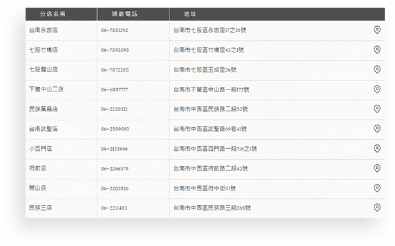Click phone number 06-2266579
Image resolution: width=395 pixels, height=246 pixels.
pos(114,169)
